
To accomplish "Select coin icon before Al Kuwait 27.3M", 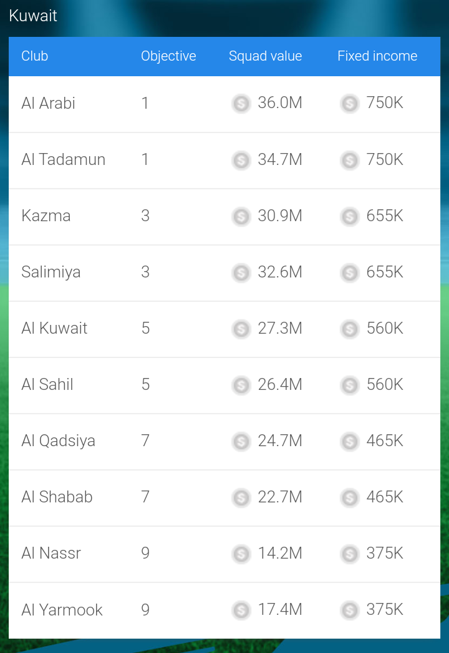I will [x=241, y=329].
